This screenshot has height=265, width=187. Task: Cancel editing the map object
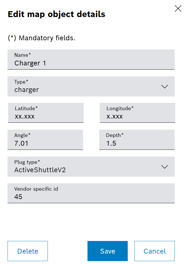(x=155, y=251)
